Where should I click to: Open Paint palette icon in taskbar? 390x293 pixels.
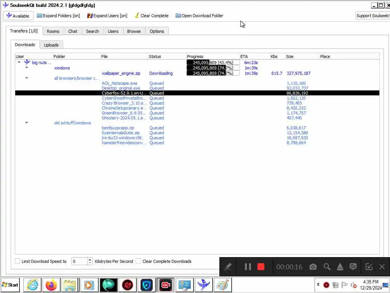[x=222, y=285]
